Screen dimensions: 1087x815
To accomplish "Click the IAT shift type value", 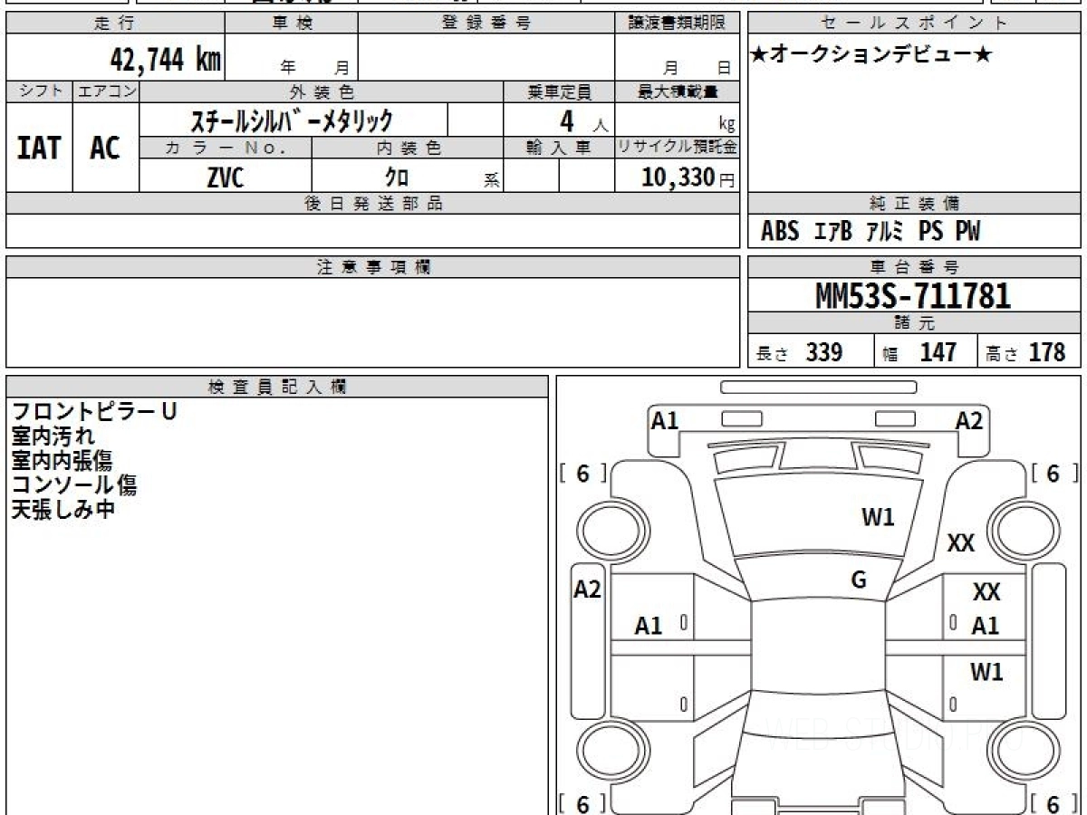I will (x=39, y=148).
